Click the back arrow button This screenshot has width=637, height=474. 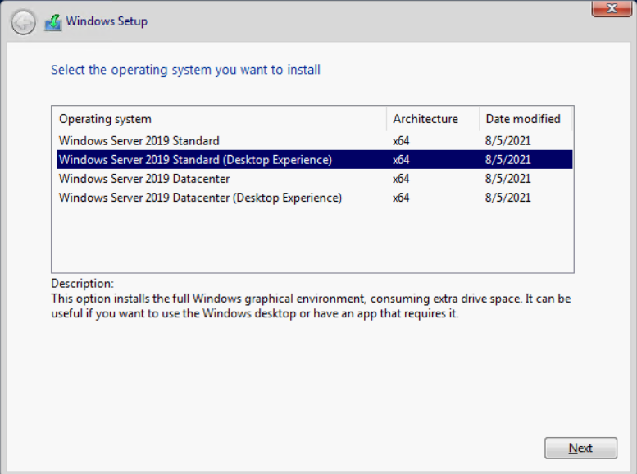tap(24, 21)
